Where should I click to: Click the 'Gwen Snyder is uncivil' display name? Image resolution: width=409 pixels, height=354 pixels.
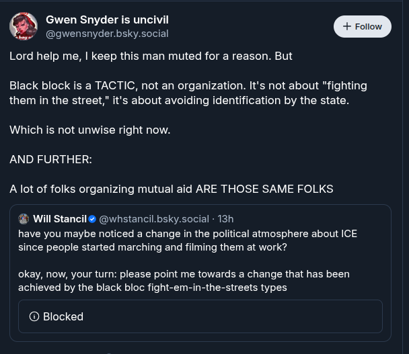[107, 19]
